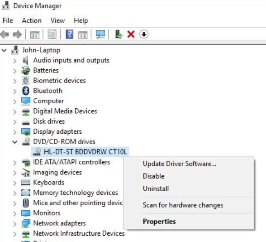Open the View menu
The image size is (266, 242).
click(58, 20)
